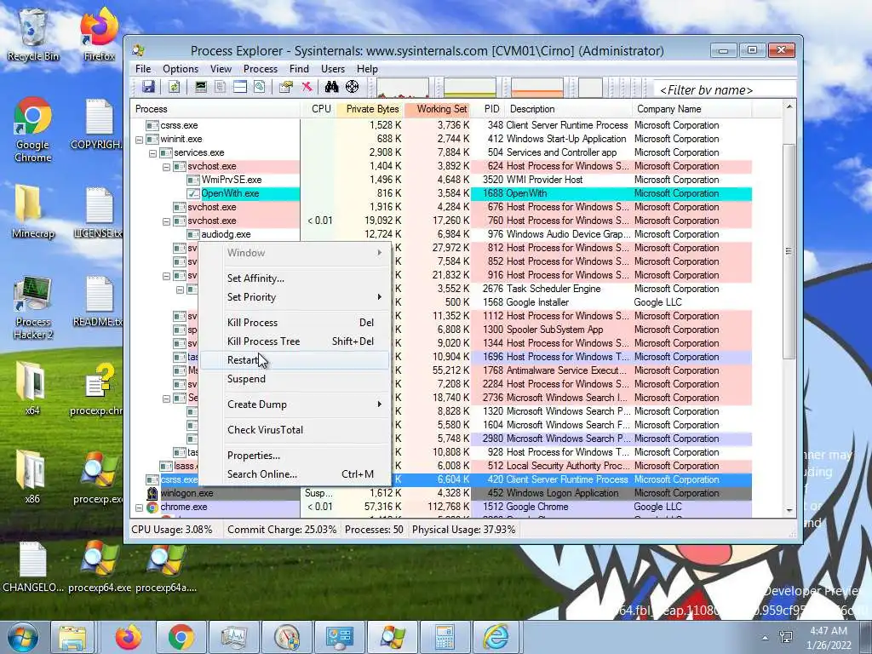Viewport: 872px width, 654px height.
Task: Open the Process menu in the menu bar
Action: [261, 69]
